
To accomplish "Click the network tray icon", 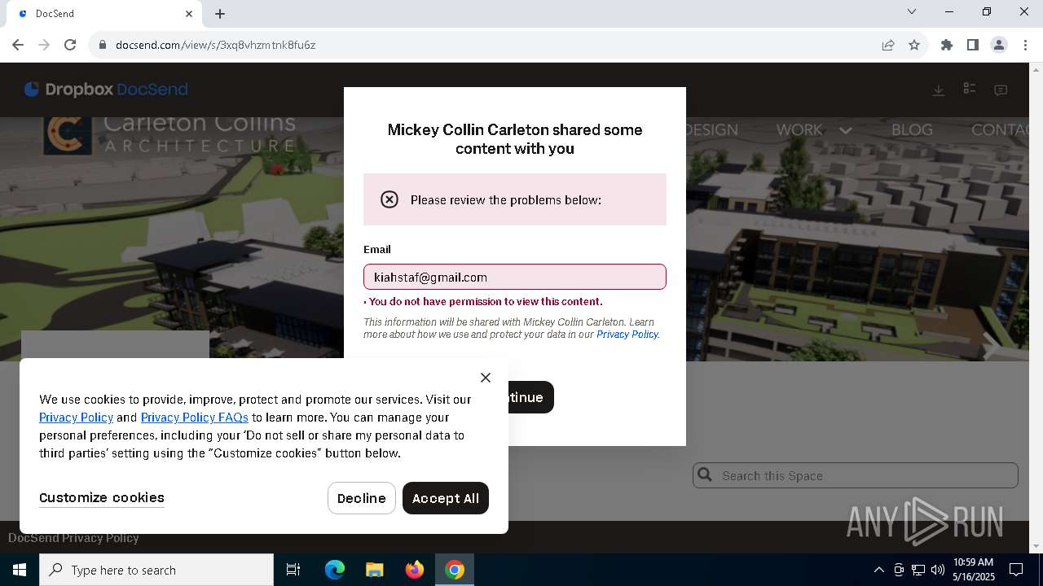I will click(918, 570).
